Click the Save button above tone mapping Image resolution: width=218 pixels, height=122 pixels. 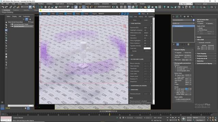click(x=135, y=20)
